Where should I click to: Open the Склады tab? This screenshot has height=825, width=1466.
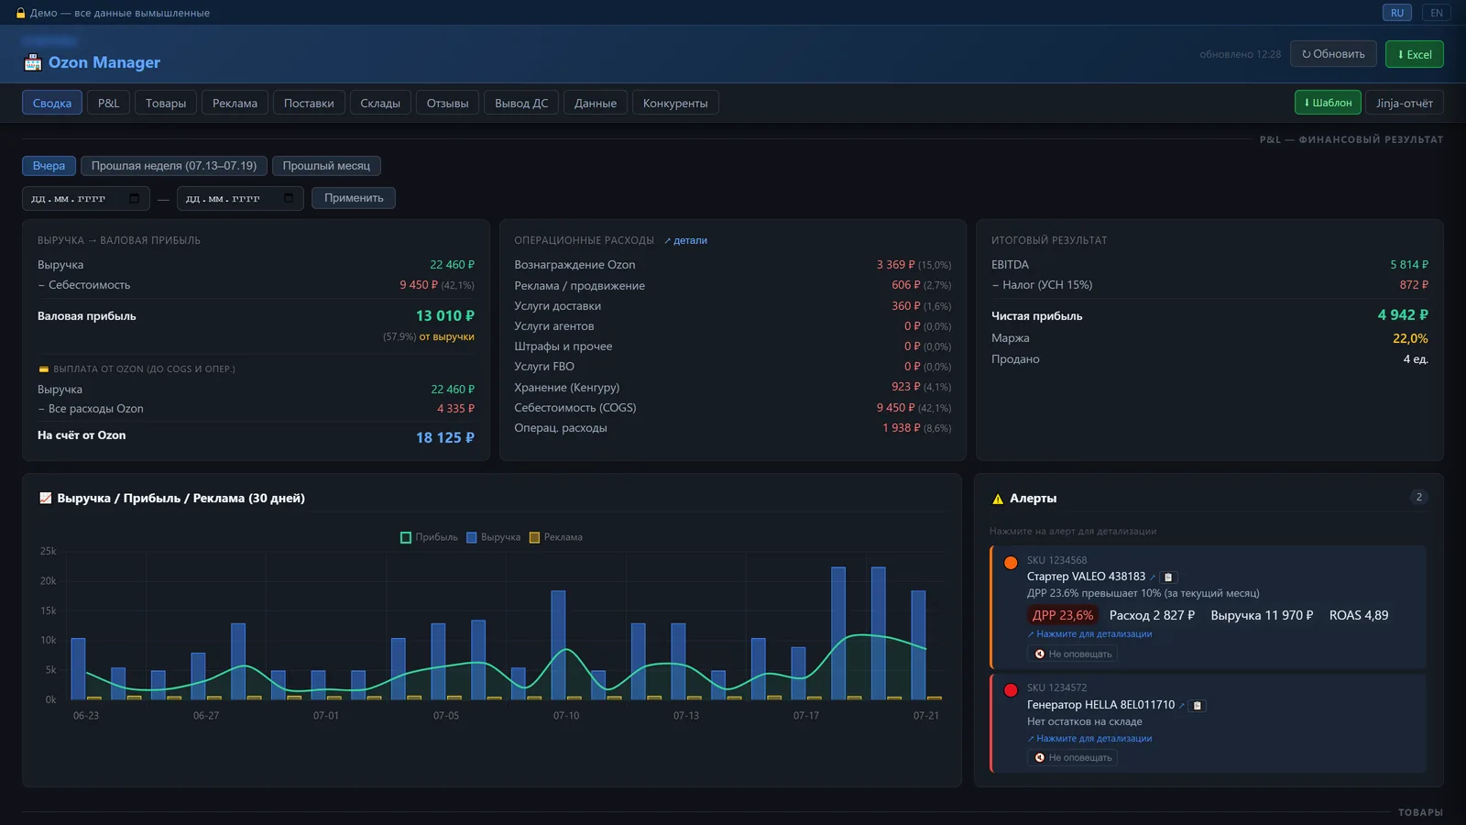380,103
